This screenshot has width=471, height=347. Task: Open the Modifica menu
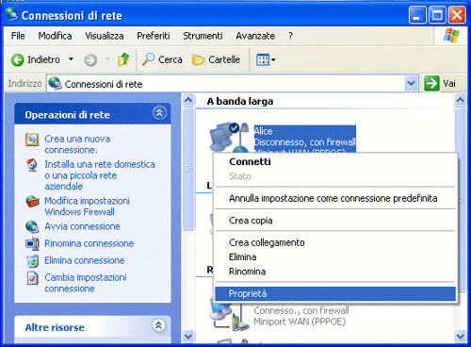point(55,36)
